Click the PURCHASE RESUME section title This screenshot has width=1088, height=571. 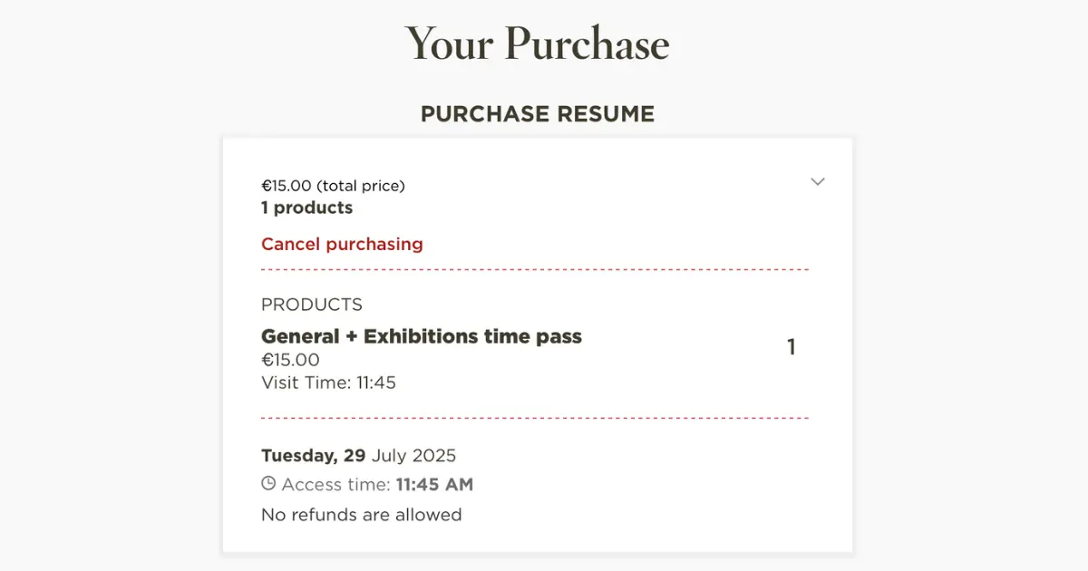tap(537, 114)
